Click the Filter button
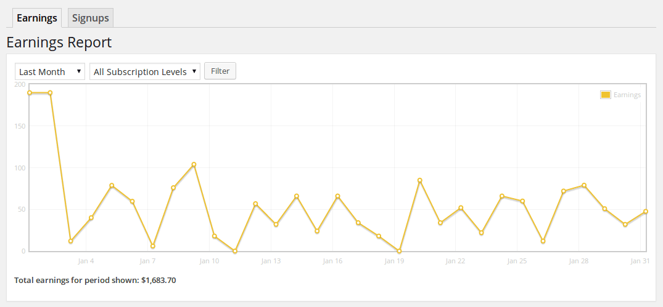 (x=220, y=71)
